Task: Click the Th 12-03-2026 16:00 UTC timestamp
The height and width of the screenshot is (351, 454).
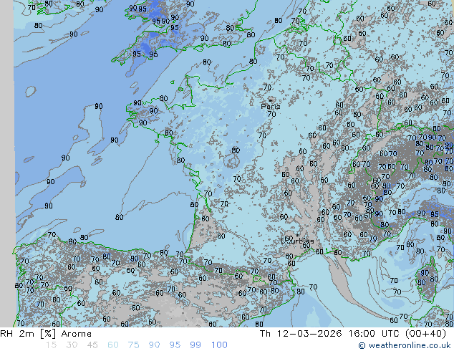Action: click(x=352, y=334)
